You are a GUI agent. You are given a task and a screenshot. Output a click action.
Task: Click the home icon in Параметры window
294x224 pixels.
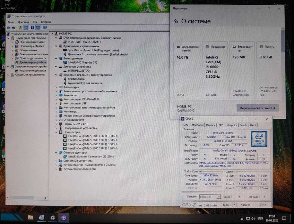[x=176, y=21]
